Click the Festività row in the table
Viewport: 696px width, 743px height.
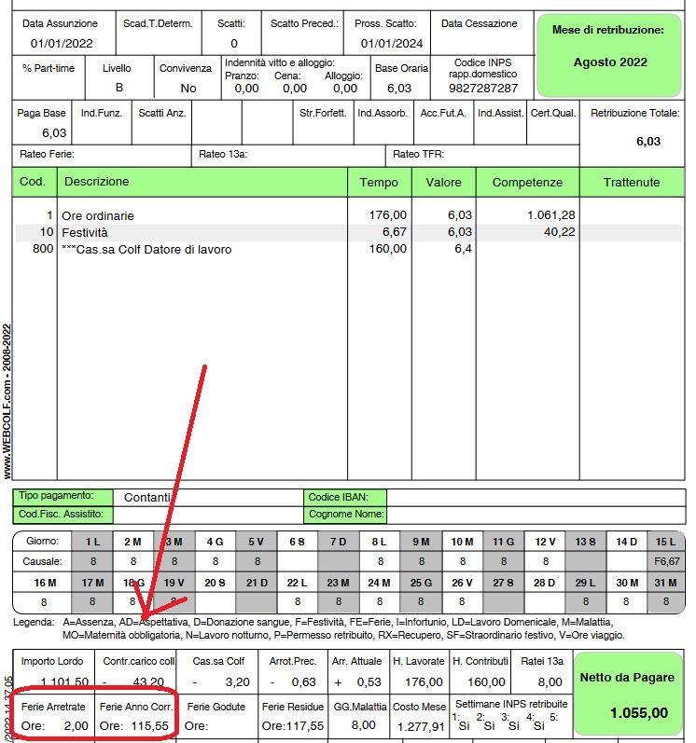click(x=85, y=232)
